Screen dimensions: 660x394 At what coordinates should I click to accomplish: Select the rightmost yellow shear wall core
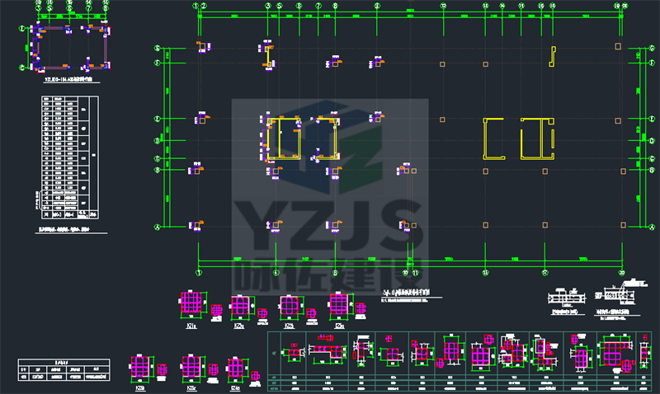[x=538, y=138]
